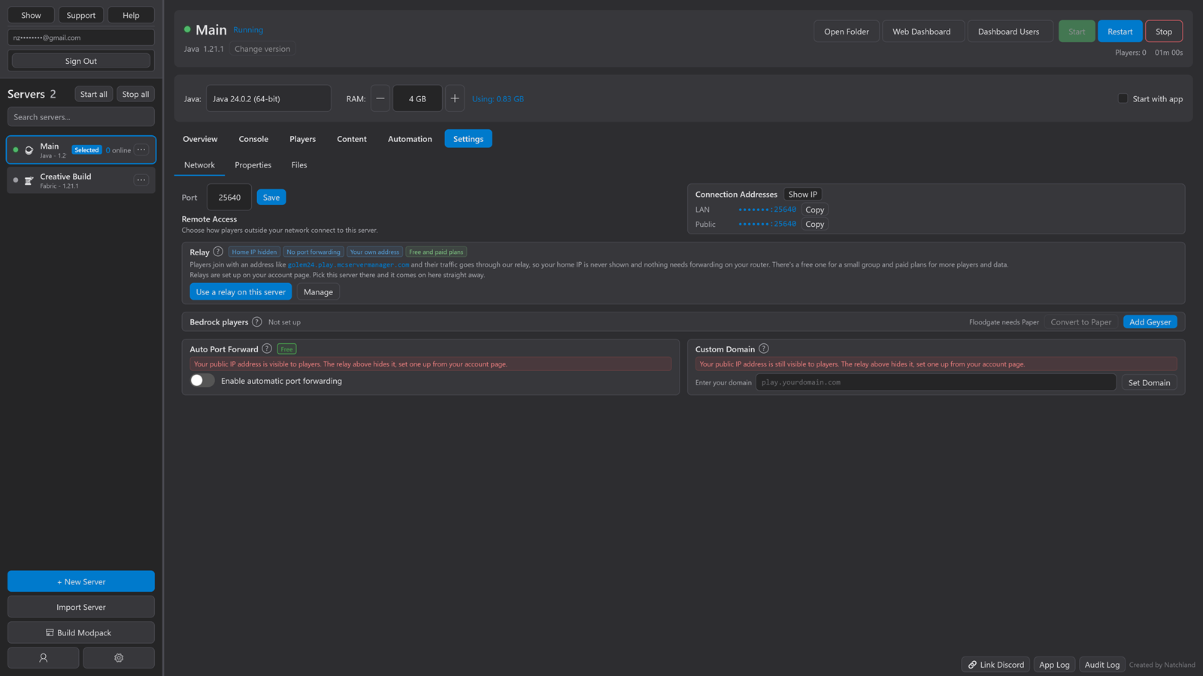The height and width of the screenshot is (676, 1203).
Task: Click the Custom Domain help icon
Action: (x=764, y=349)
